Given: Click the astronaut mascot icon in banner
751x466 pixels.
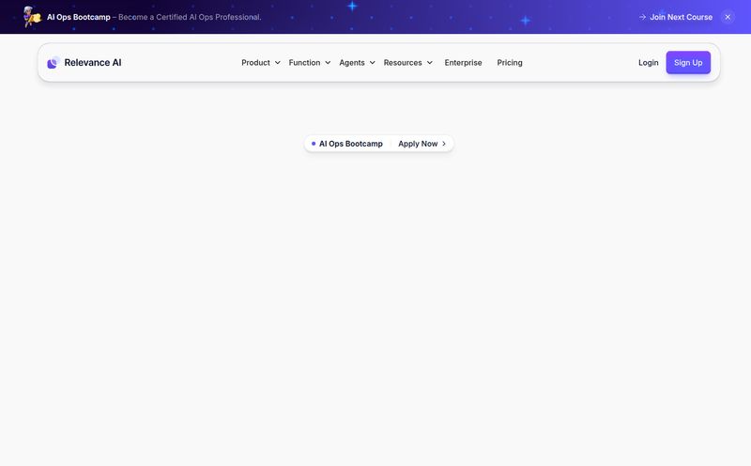Looking at the screenshot, I should (x=32, y=17).
